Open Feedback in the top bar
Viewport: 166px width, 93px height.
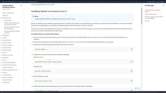click(x=151, y=2)
